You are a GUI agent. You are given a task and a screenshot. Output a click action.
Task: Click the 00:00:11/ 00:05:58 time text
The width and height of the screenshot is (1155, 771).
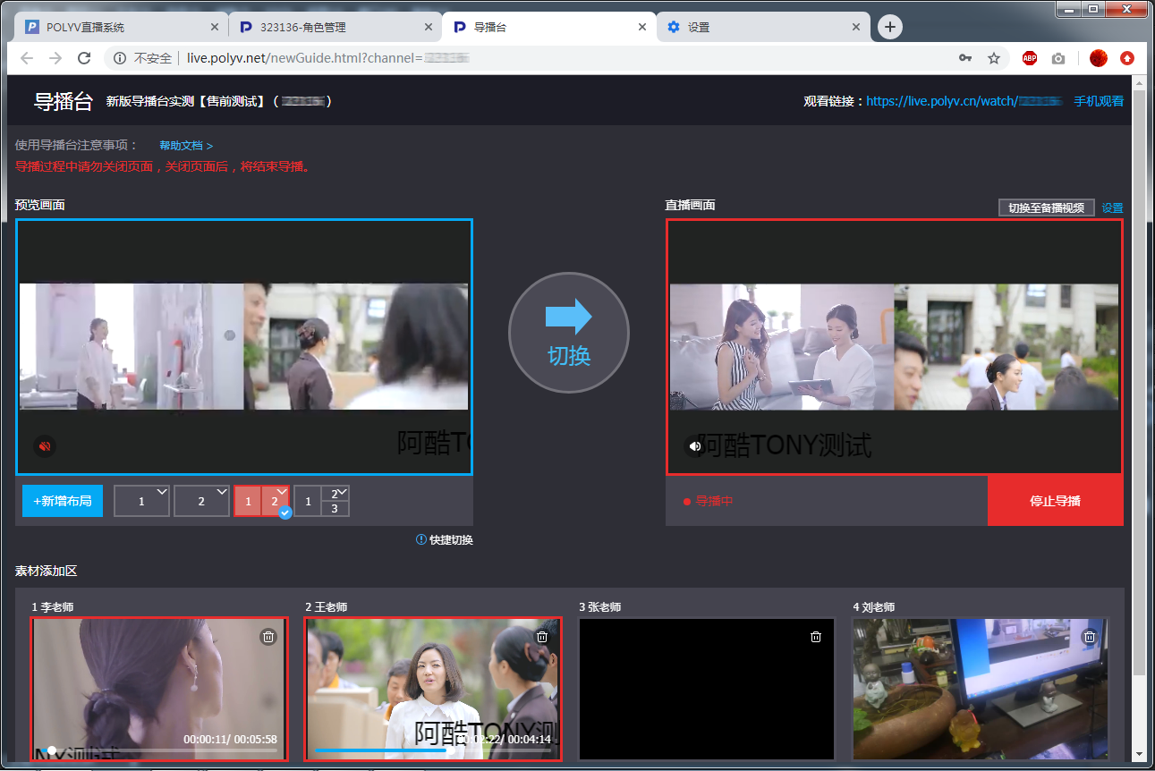click(230, 740)
